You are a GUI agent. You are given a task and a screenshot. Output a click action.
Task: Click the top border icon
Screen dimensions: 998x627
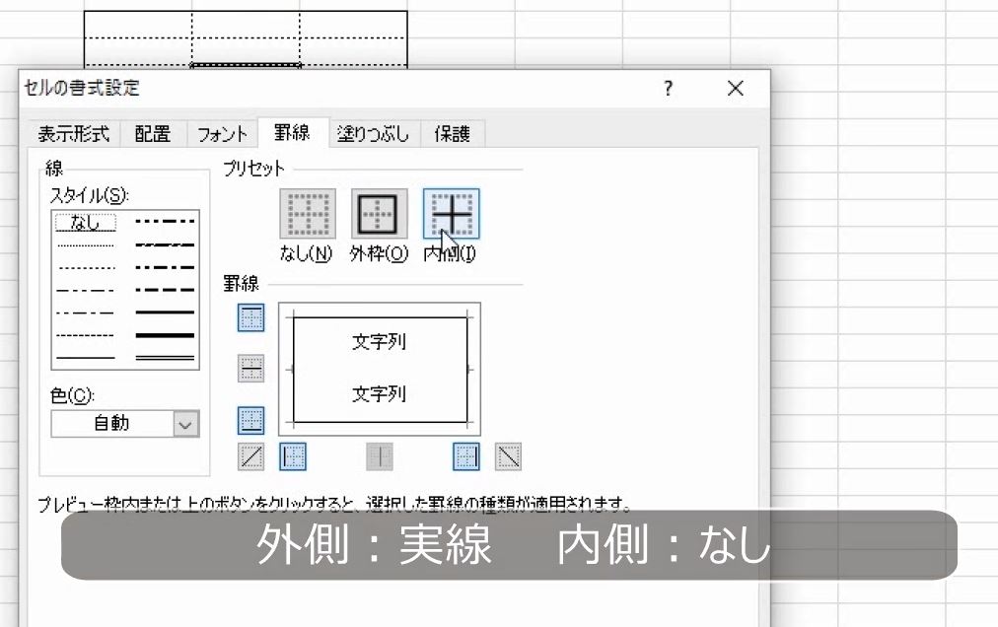point(249,317)
